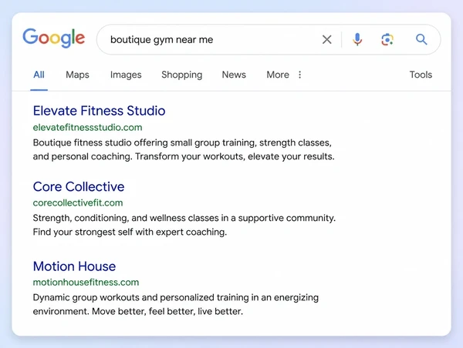Image resolution: width=463 pixels, height=348 pixels.
Task: Open the Shopping tab
Action: [182, 75]
